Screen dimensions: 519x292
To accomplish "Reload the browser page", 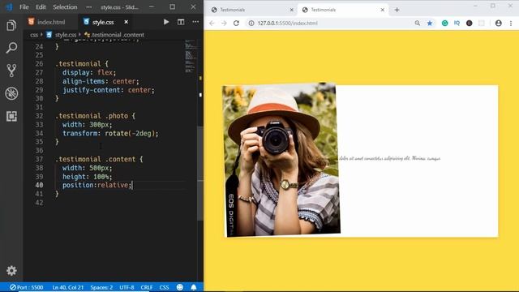I will 236,24.
